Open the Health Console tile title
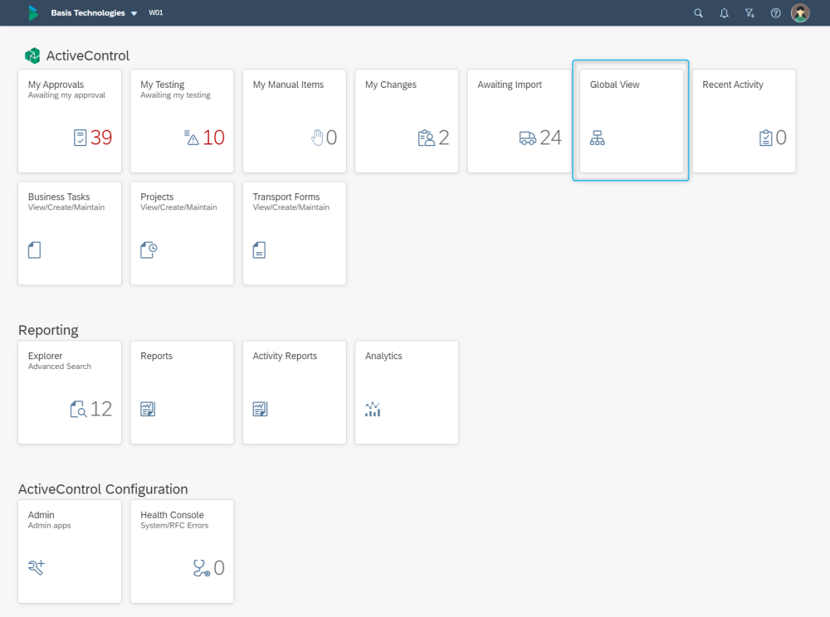This screenshot has height=617, width=830. coord(172,515)
